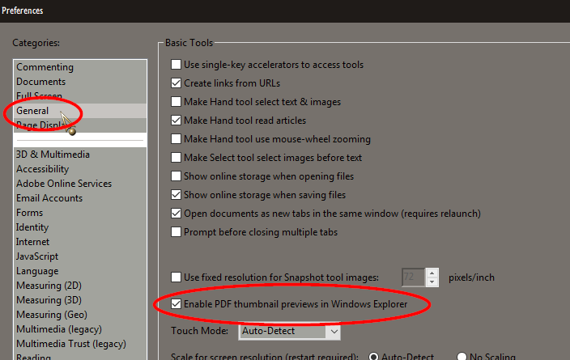Check Use fixed resolution for Snapshot tool
Screen dimensions: 570x360
tap(176, 277)
